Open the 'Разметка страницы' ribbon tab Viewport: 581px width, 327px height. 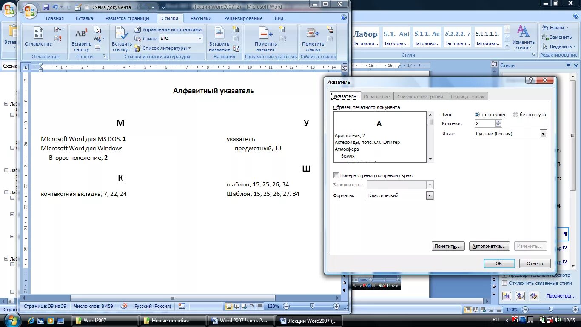(127, 18)
